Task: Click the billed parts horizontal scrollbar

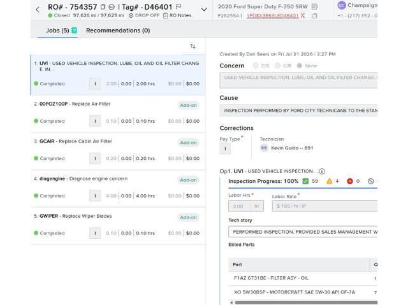Action: (306, 302)
